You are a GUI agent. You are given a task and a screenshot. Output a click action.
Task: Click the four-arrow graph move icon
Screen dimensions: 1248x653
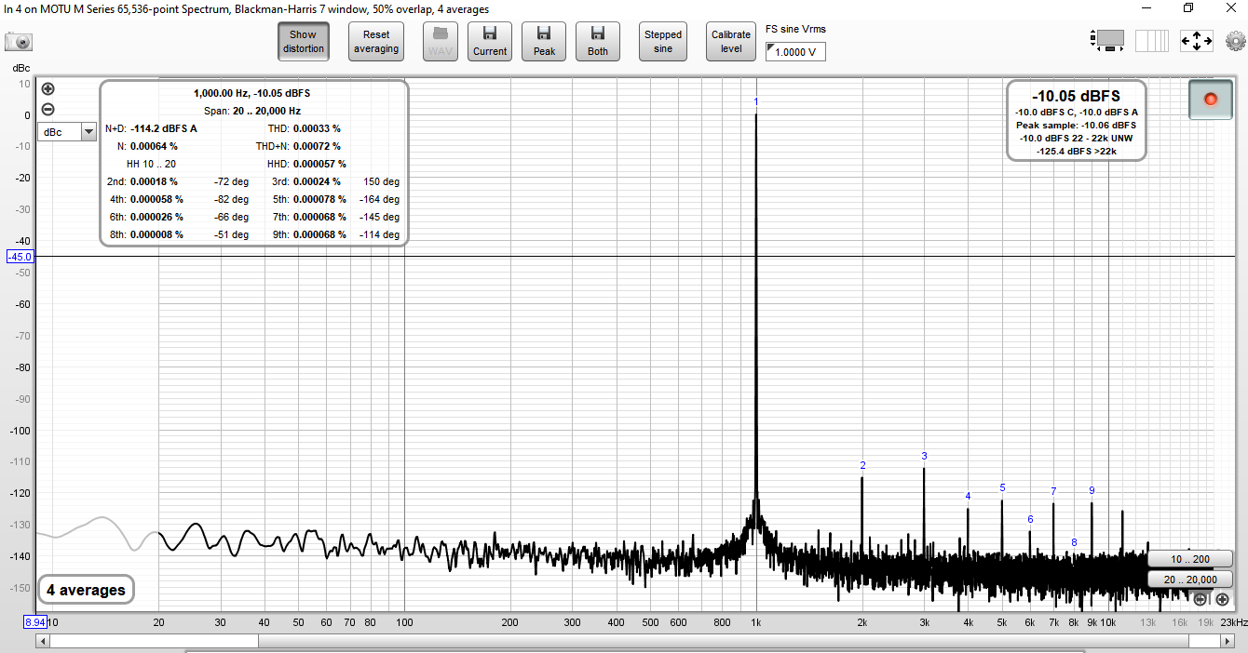(1196, 41)
